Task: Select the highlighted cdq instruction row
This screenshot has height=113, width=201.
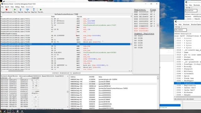Action: pyautogui.click(x=65, y=44)
